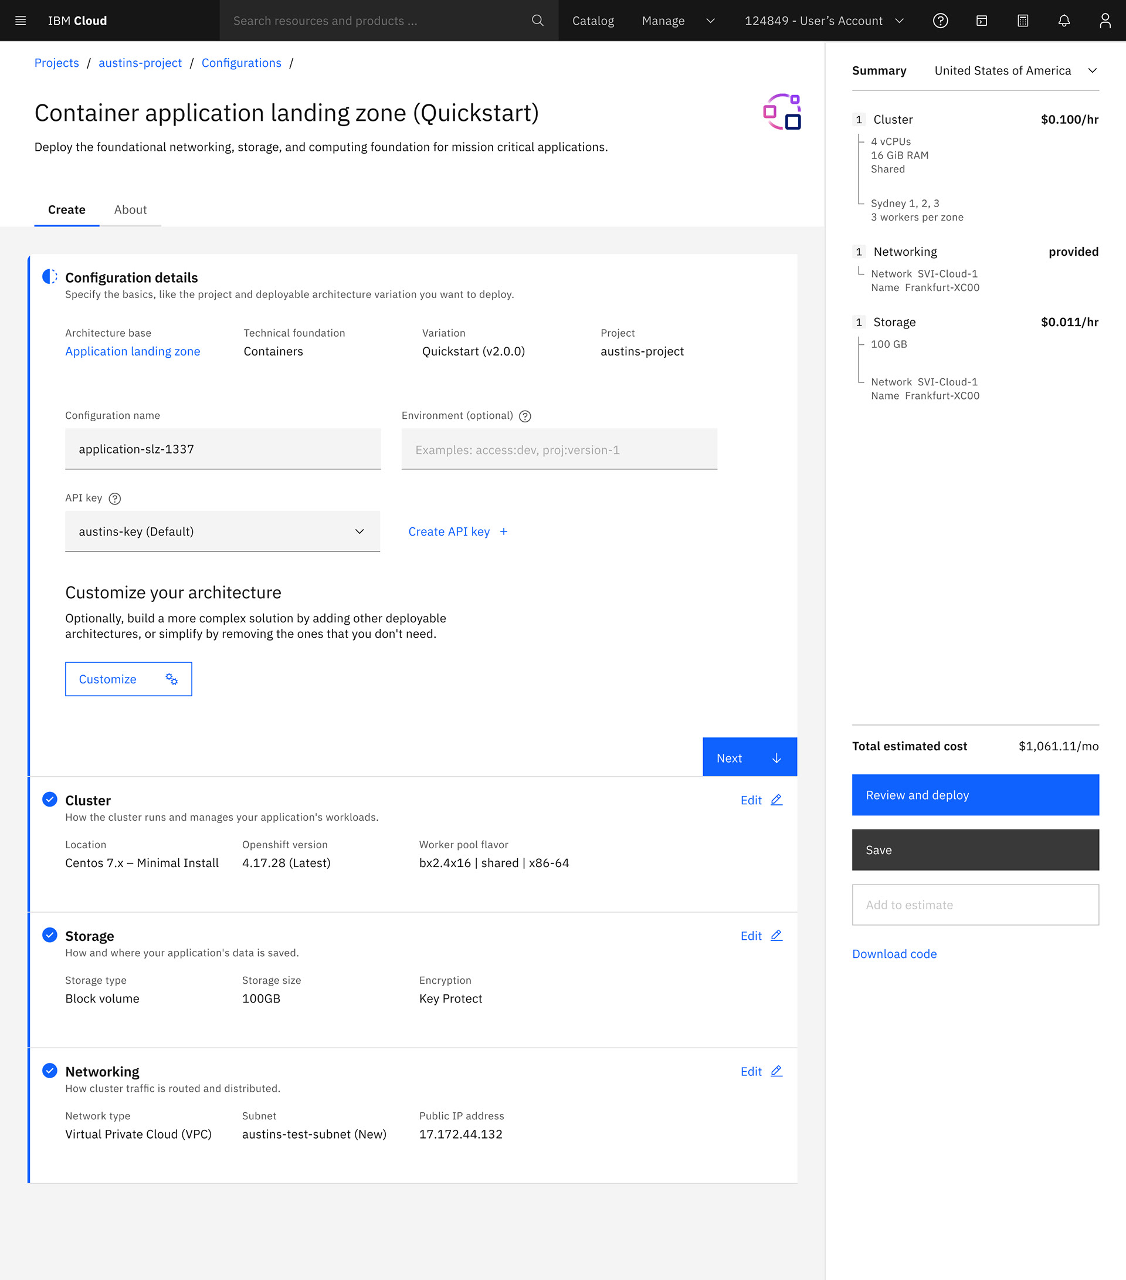Click the deployable architecture logo icon
The width and height of the screenshot is (1126, 1280).
[x=782, y=112]
